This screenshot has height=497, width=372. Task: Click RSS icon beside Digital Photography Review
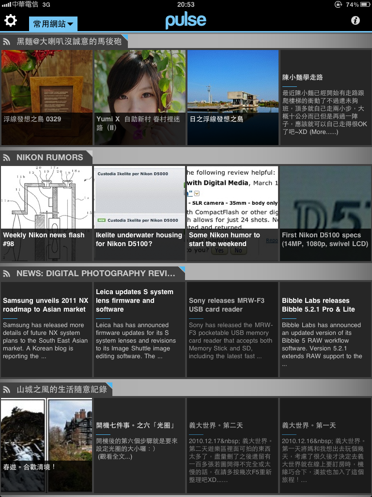7,274
